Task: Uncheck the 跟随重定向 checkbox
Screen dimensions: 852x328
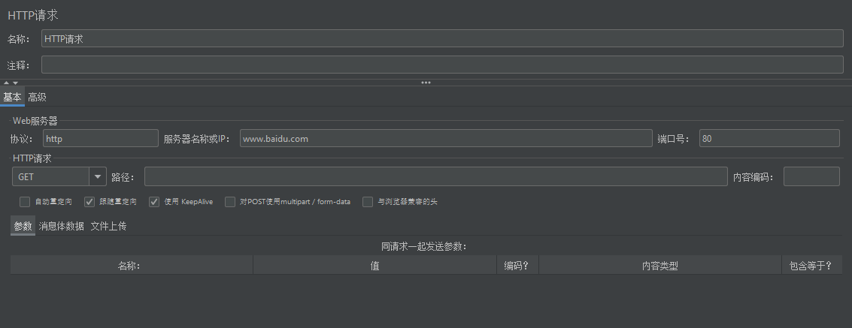Action: coord(89,202)
